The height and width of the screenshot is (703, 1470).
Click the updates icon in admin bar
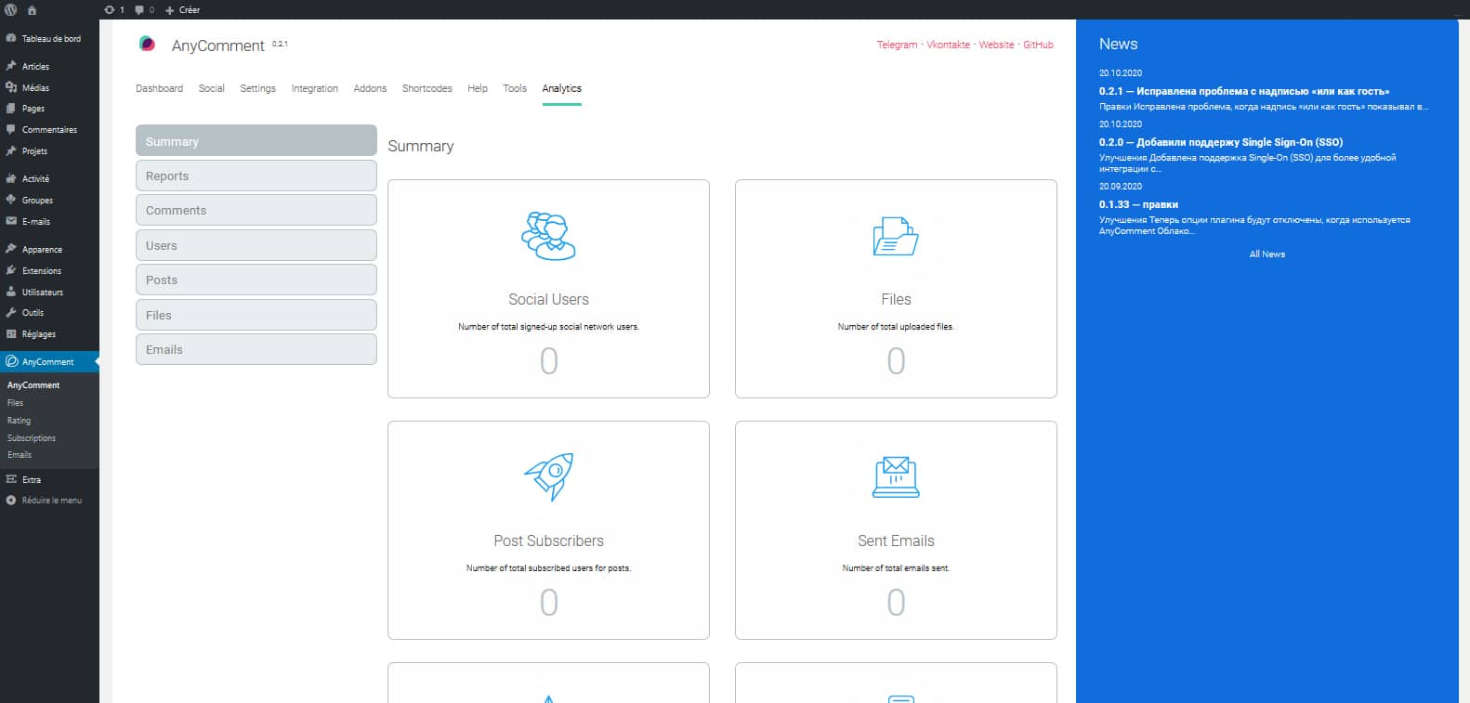pos(113,9)
